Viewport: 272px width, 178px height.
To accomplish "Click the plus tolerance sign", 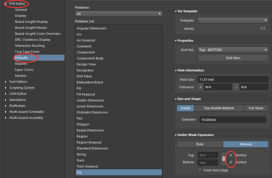I will click(x=201, y=87).
